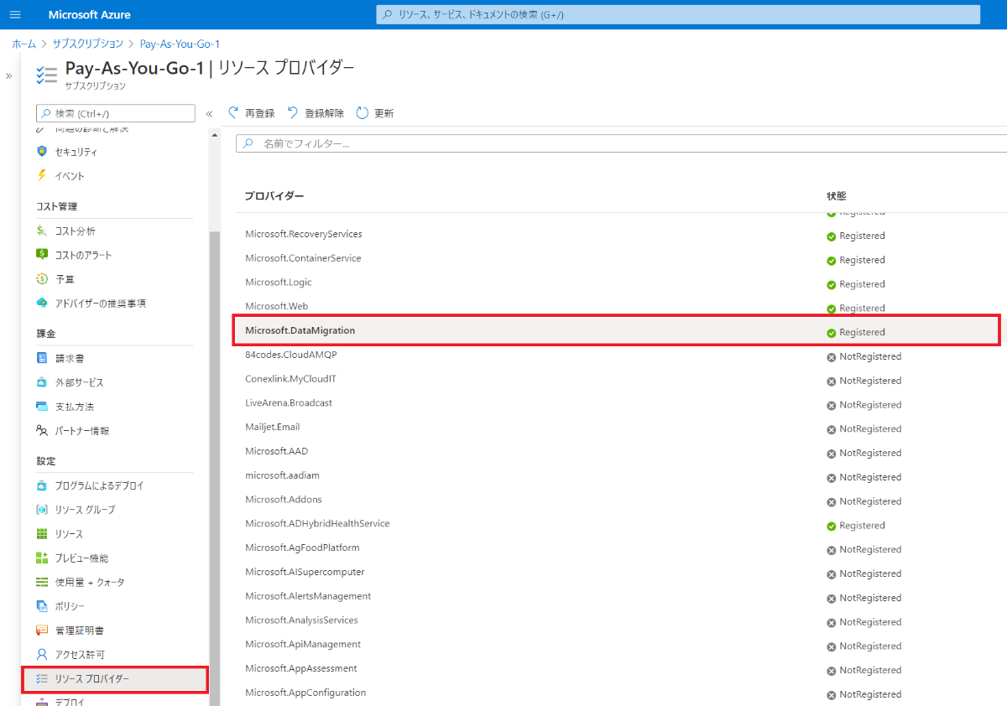
Task: Select リソース グループ menu label
Action: pyautogui.click(x=86, y=510)
